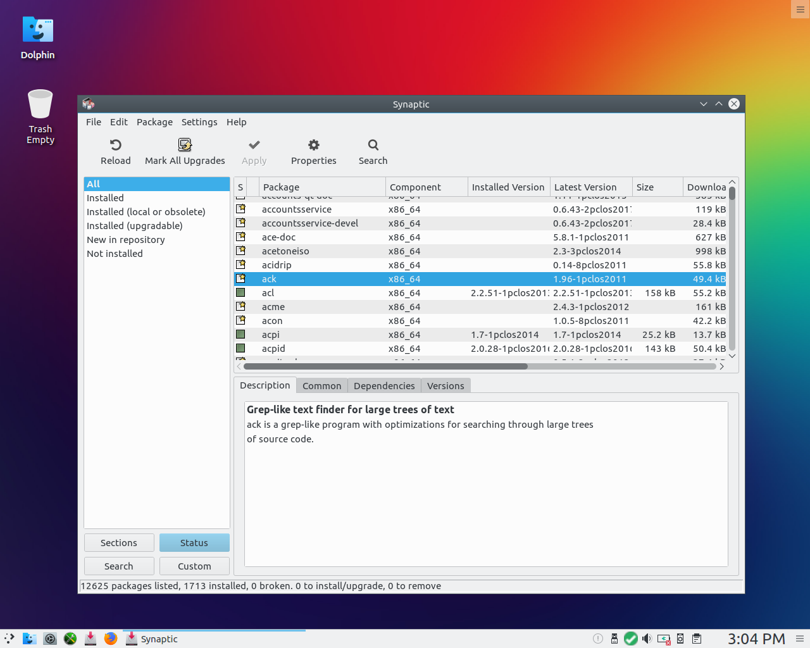Click the Reload toolbar button
Screen dimensions: 810x648
[116, 152]
